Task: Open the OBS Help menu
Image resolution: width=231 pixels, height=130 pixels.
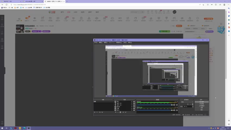Action: coord(130,42)
